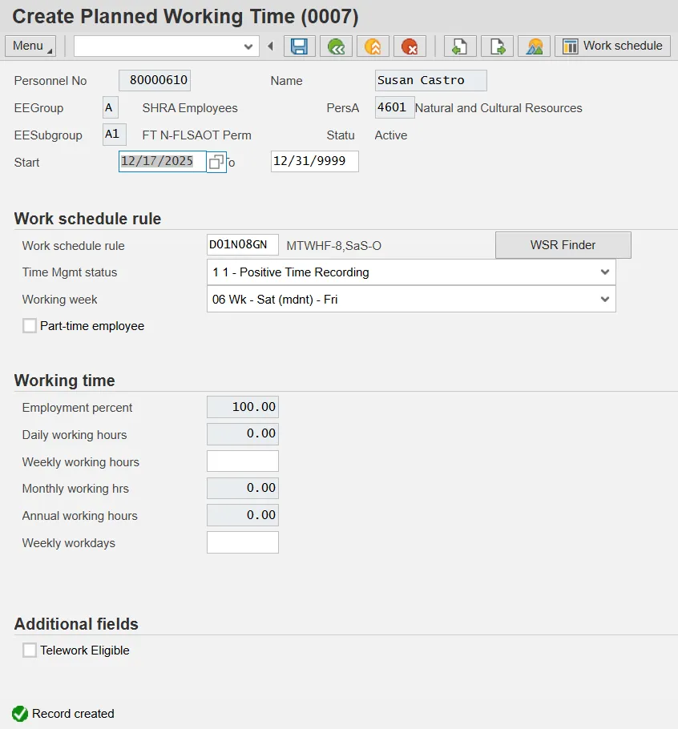The height and width of the screenshot is (729, 678).
Task: Click the PersA value 4601
Action: [x=395, y=107]
